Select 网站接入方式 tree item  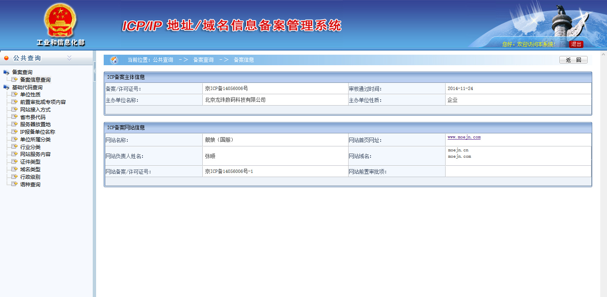coord(35,110)
